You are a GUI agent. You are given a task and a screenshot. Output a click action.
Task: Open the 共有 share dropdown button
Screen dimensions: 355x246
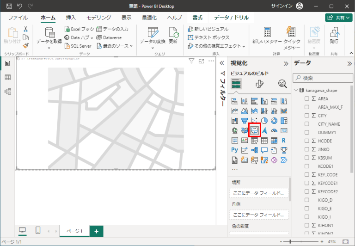click(339, 18)
